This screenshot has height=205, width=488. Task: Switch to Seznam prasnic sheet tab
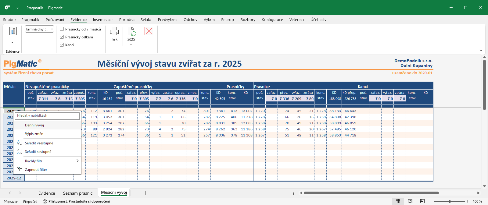pyautogui.click(x=78, y=193)
